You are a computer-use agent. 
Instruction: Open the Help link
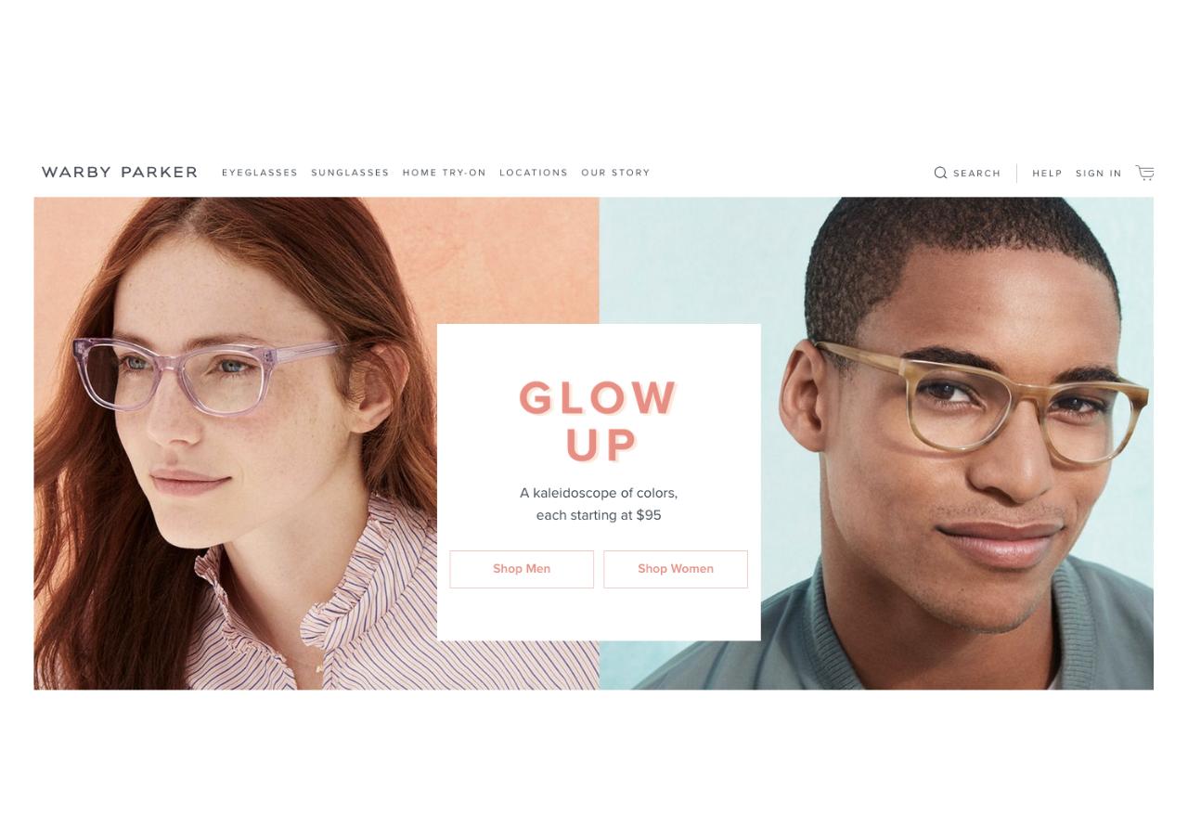click(1047, 174)
